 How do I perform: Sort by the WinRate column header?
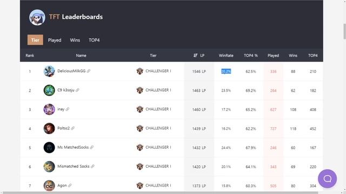click(226, 56)
